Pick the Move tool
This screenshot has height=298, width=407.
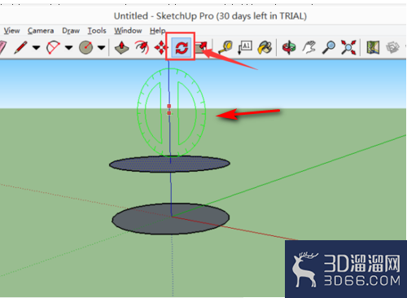point(161,48)
